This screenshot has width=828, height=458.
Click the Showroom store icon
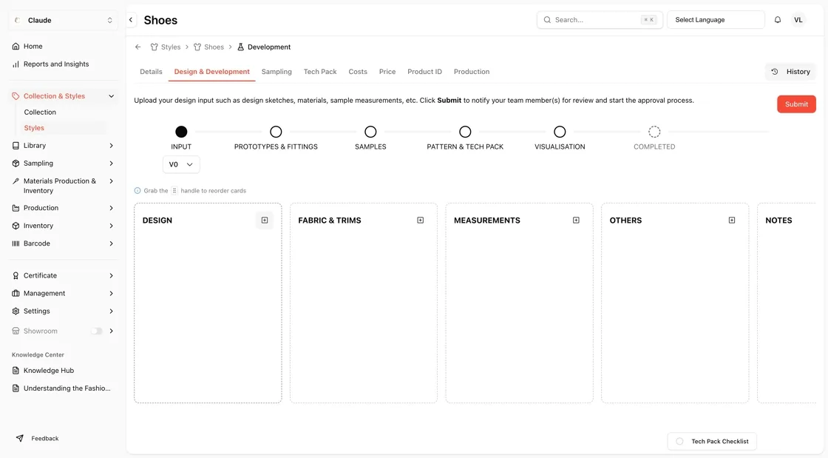pos(16,331)
